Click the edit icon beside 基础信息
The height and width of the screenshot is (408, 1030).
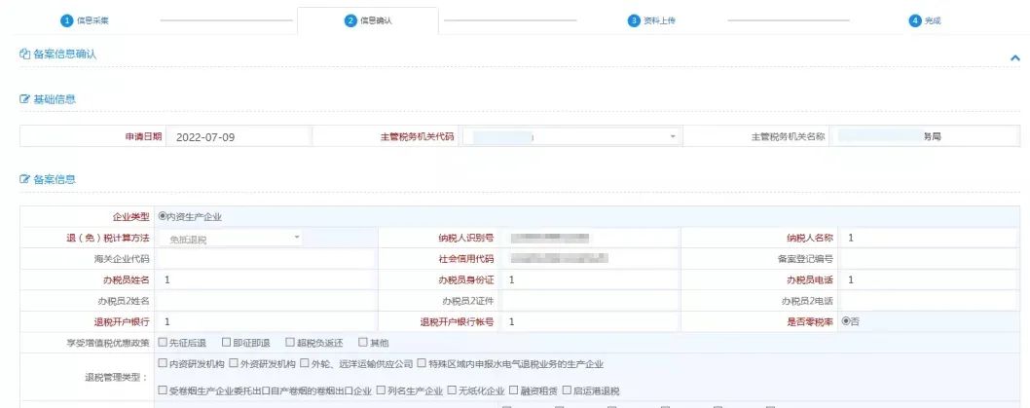click(x=25, y=99)
